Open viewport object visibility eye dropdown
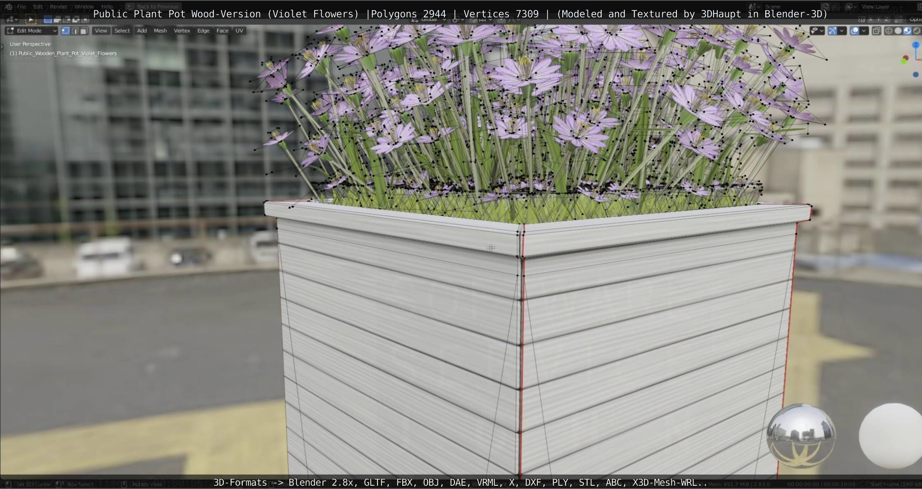This screenshot has height=489, width=922. click(x=817, y=31)
